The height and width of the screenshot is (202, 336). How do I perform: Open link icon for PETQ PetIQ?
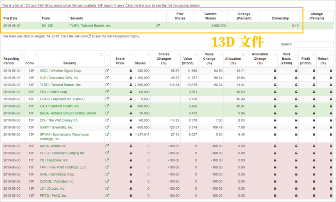click(107, 195)
